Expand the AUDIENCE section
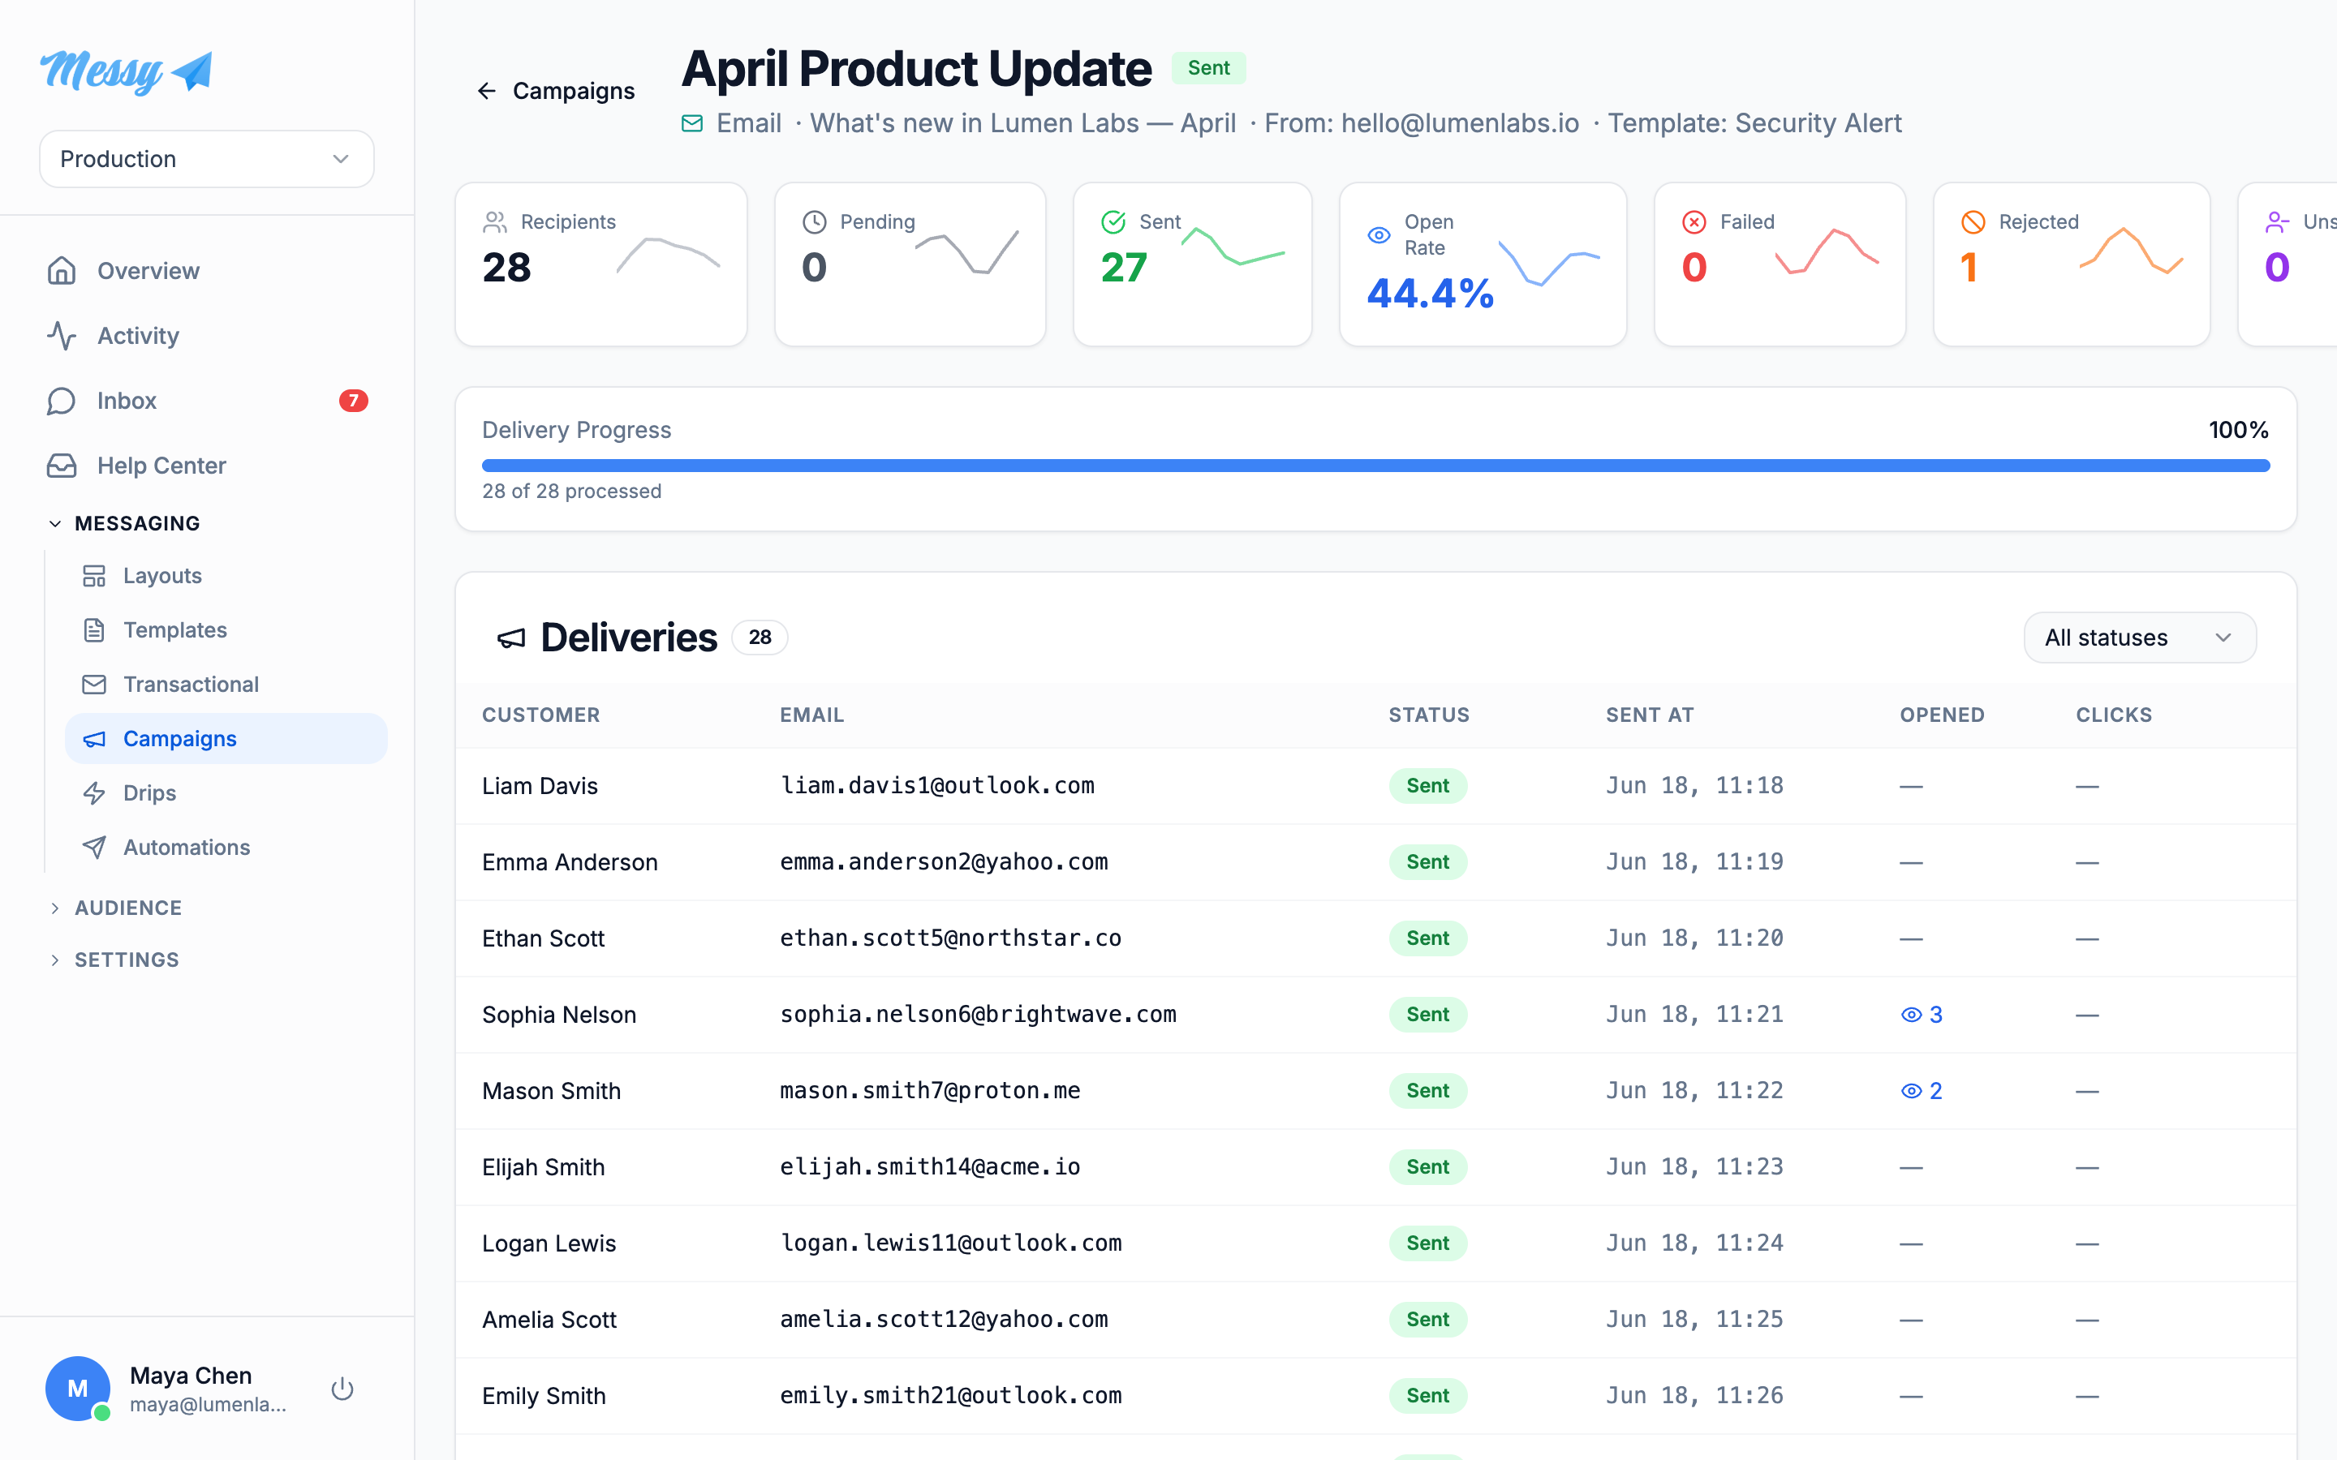The width and height of the screenshot is (2337, 1460). pos(115,908)
